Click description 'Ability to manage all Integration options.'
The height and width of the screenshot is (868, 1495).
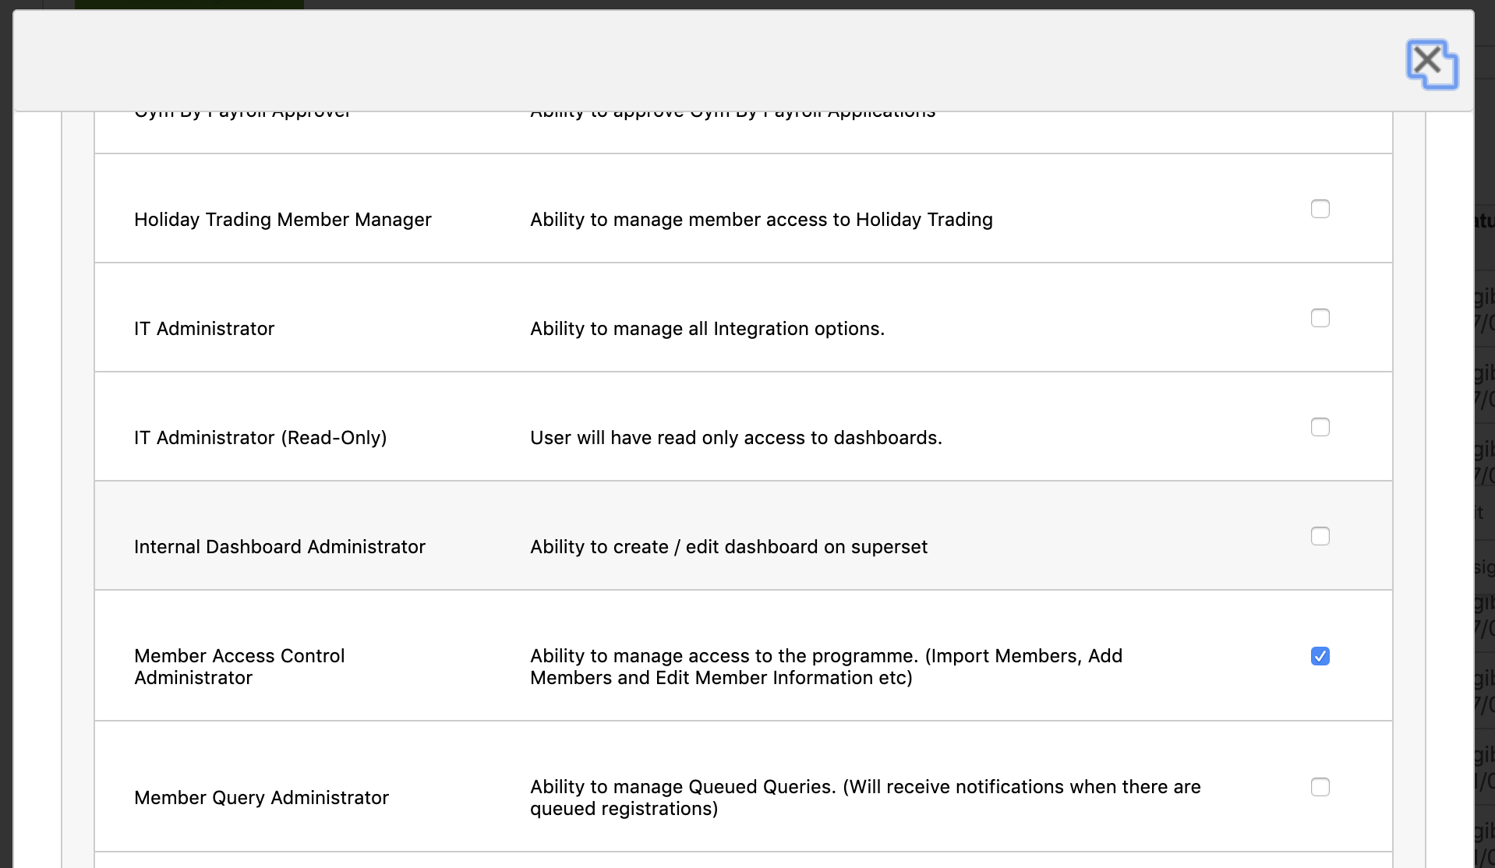[707, 329]
